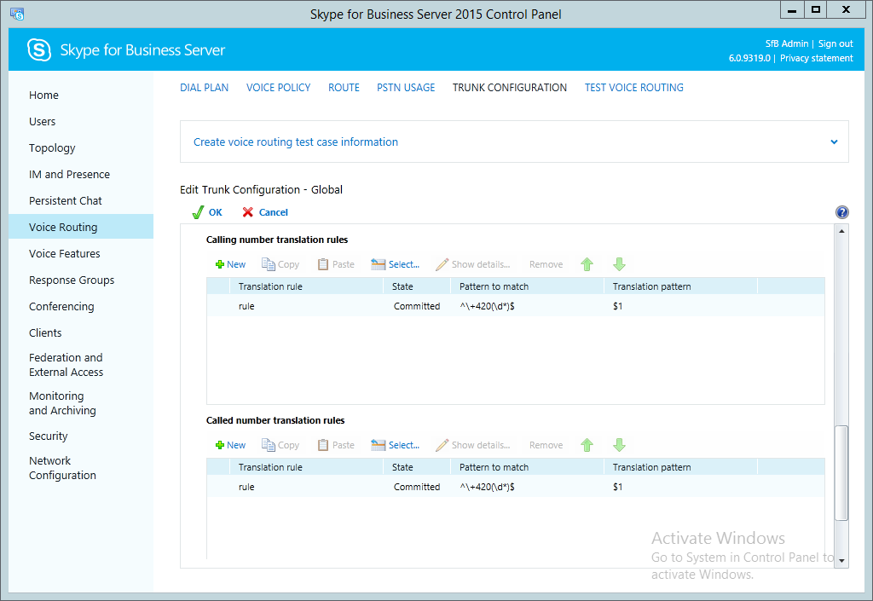Click Select in calling number rules toolbar
873x601 pixels.
point(396,264)
